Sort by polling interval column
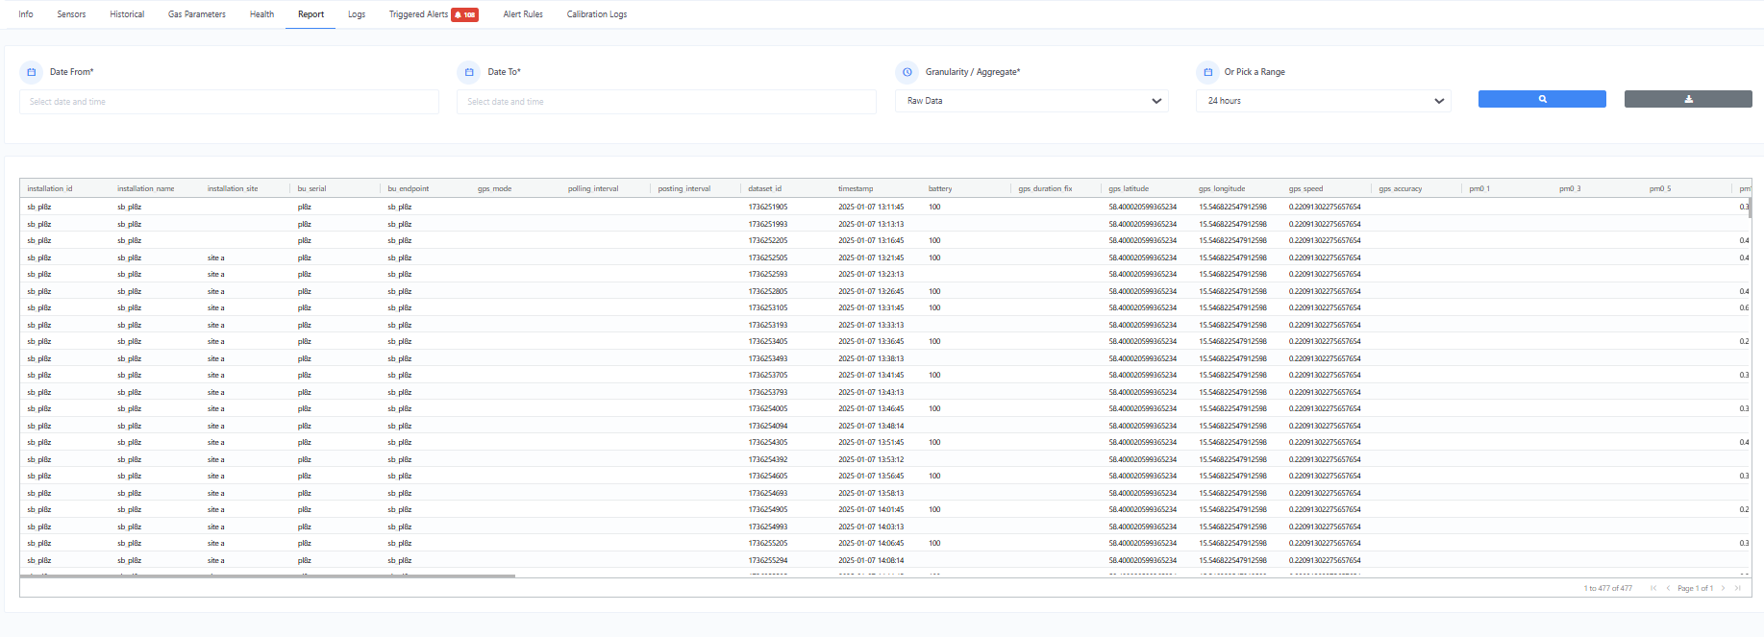The image size is (1764, 637). click(x=593, y=189)
